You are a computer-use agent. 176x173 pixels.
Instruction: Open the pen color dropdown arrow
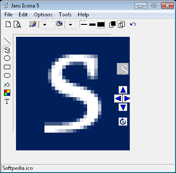coord(44,25)
